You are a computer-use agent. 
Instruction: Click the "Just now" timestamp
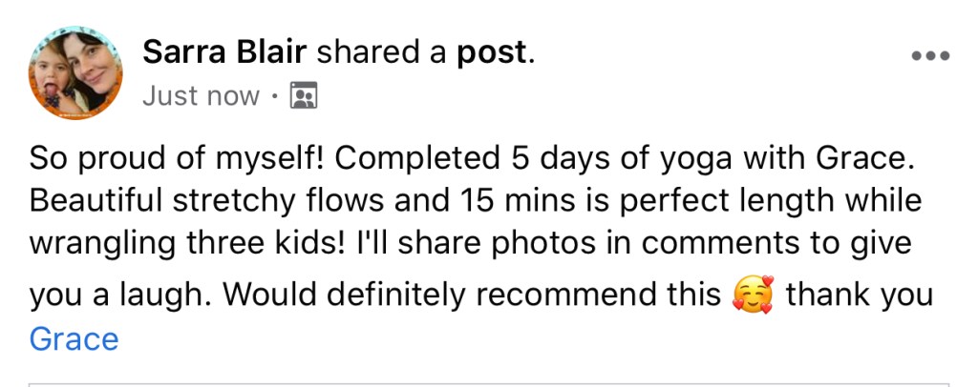[x=201, y=96]
